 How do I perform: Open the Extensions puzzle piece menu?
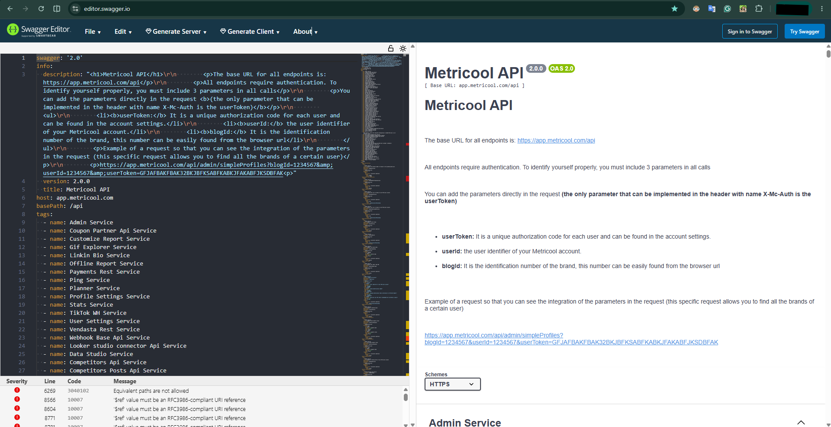point(759,9)
